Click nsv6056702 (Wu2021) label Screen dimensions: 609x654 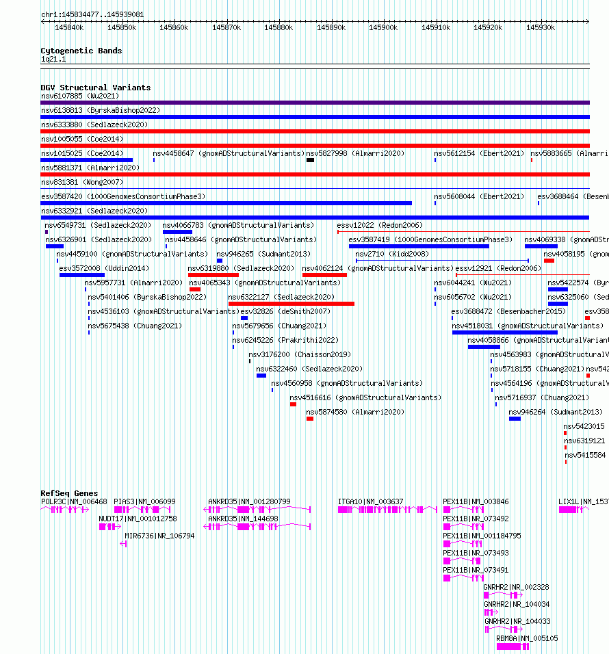473,298
